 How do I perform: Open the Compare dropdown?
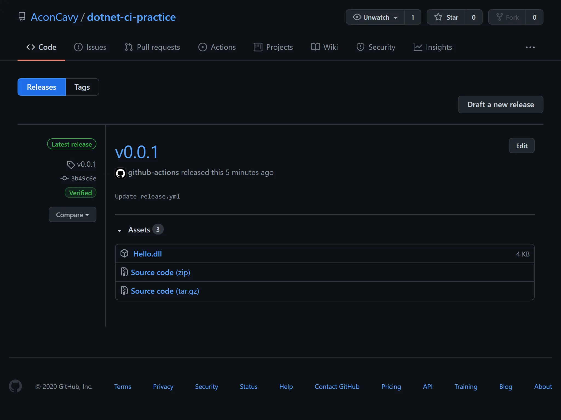coord(73,215)
